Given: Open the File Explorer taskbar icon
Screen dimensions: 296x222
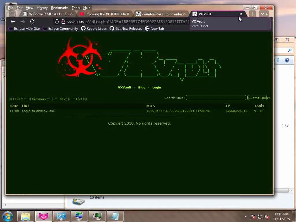Looking at the screenshot, I should click(x=26, y=216).
